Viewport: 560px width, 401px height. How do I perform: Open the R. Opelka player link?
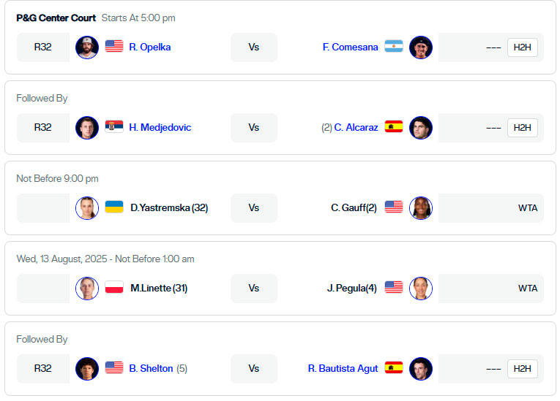tap(150, 47)
